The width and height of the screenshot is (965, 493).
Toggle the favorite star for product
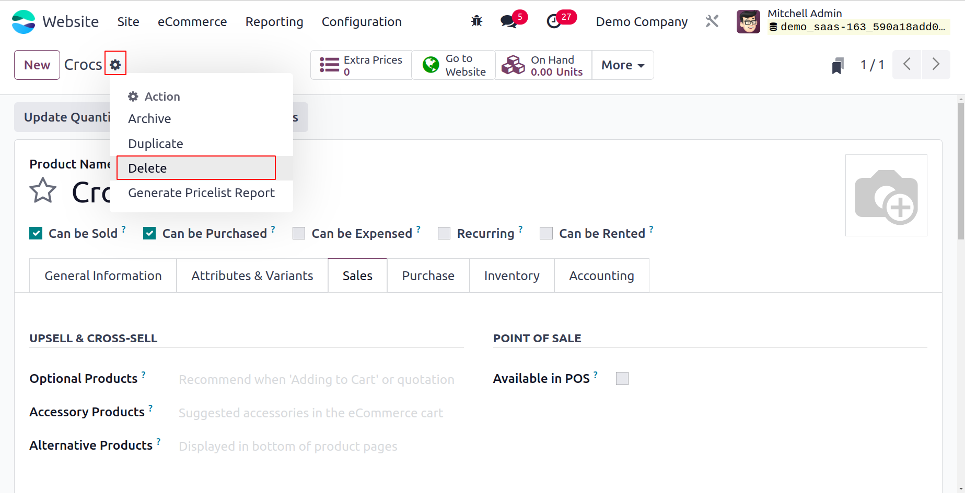click(x=43, y=190)
